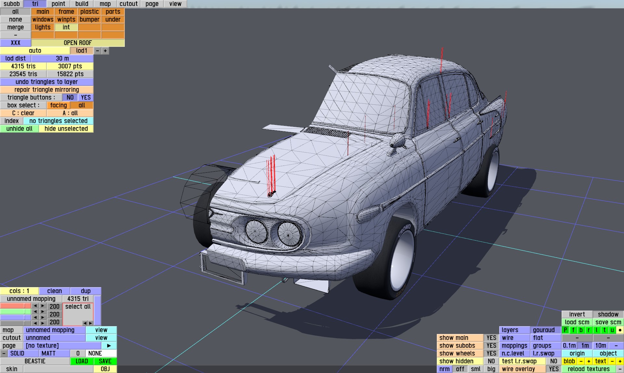This screenshot has width=624, height=373.
Task: Set triangle buttons to NO
Action: coord(70,98)
